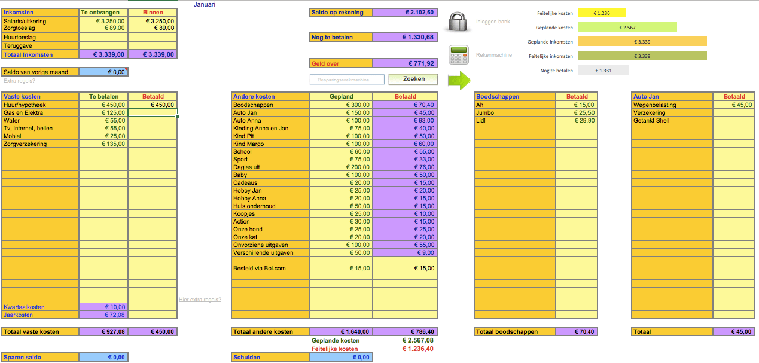Select the Totaal vaste kosten amount € 927,08
The width and height of the screenshot is (759, 363).
103,331
